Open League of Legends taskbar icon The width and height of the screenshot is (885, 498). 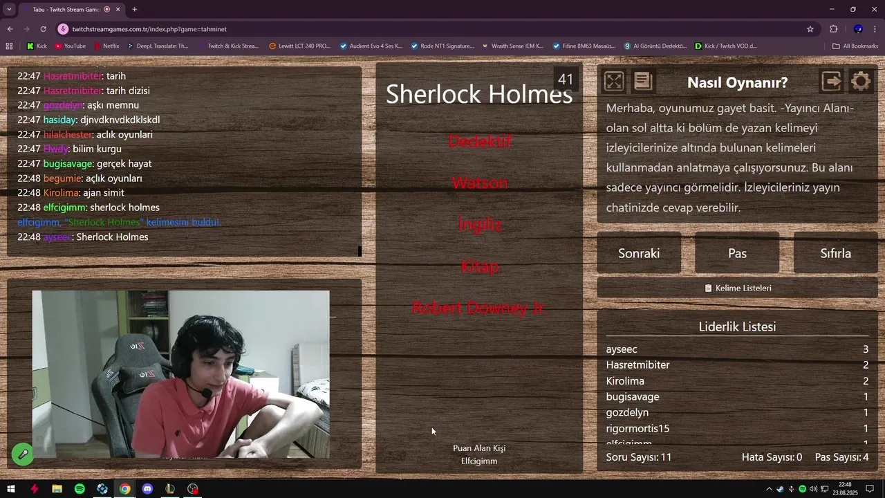(170, 489)
